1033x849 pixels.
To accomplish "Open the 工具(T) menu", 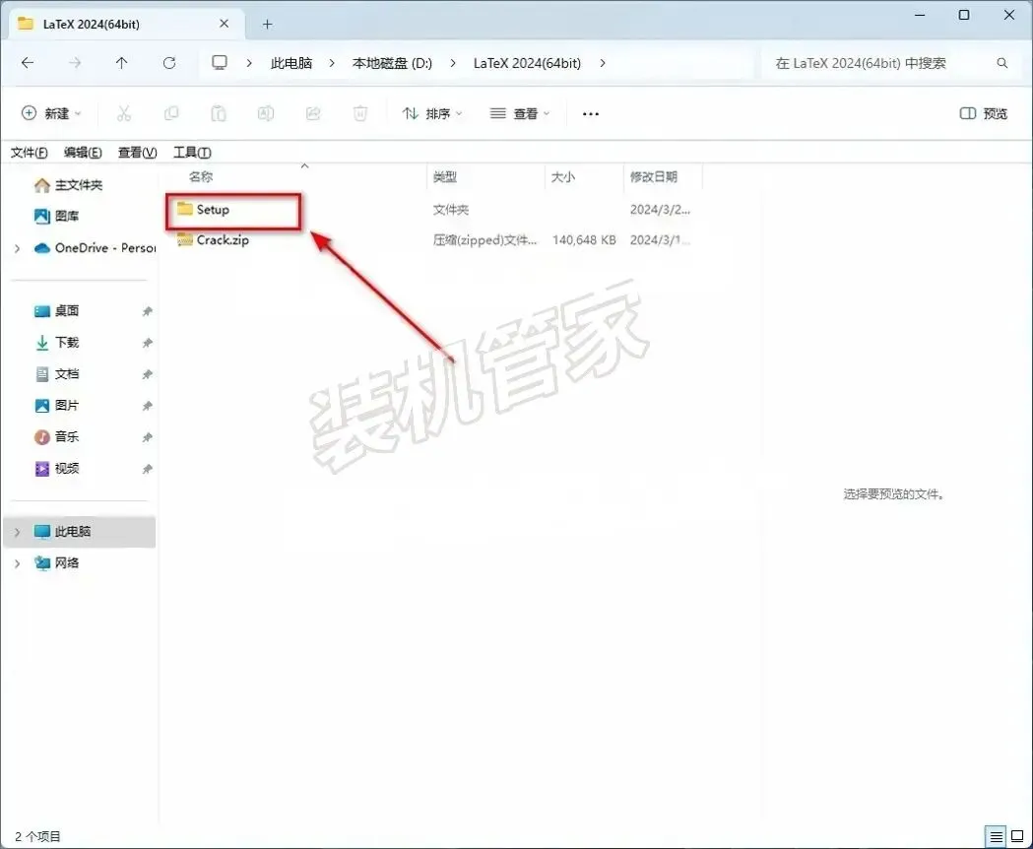I will click(x=192, y=153).
